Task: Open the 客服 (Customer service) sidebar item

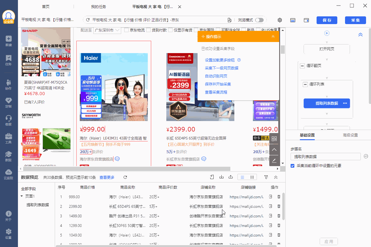Action: tap(9, 120)
